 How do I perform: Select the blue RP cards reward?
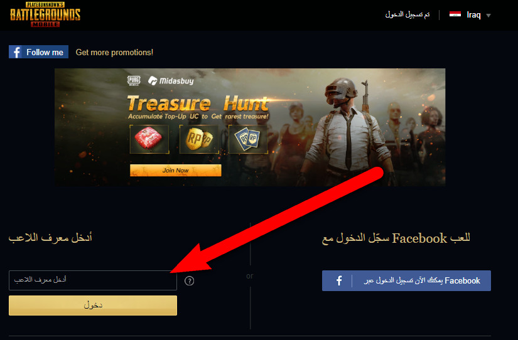[x=248, y=139]
